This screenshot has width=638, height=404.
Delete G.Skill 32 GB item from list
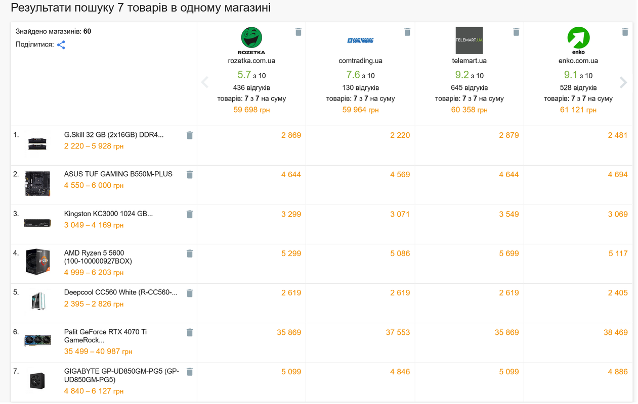tap(190, 135)
